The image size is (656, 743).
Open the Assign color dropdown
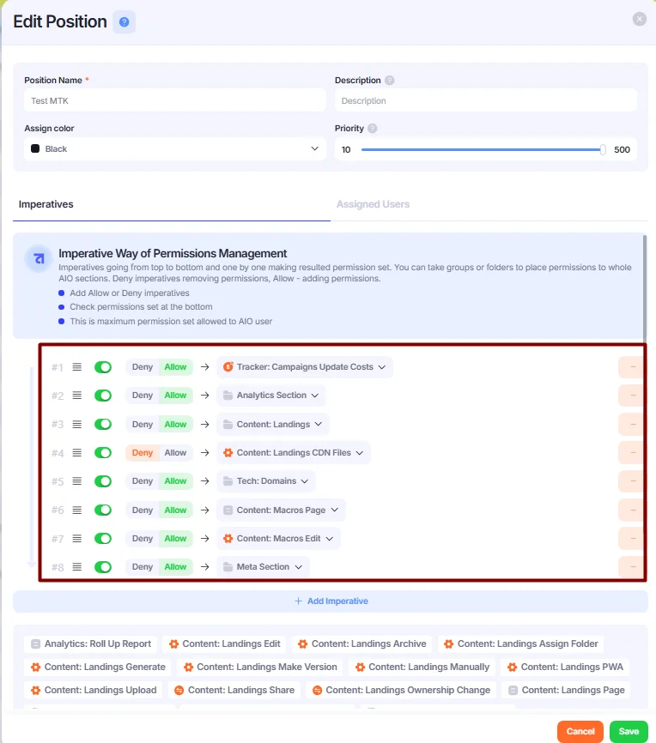point(175,148)
